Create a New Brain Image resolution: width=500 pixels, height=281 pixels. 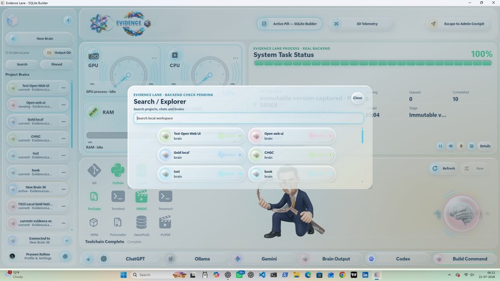pos(39,38)
